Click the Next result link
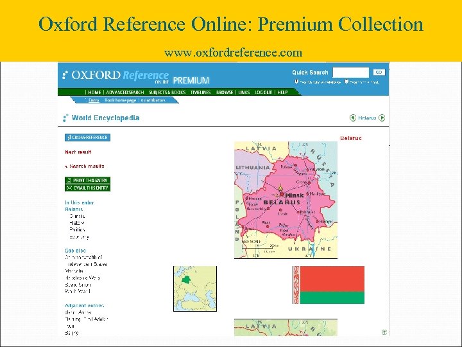The image size is (462, 347). [78, 152]
